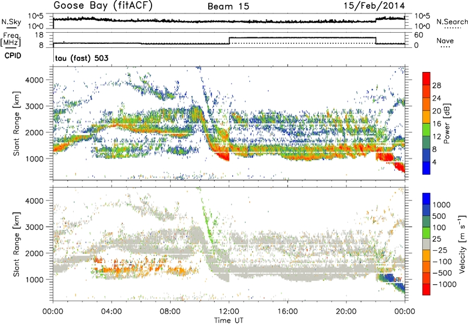Click the "08:00" time tick label
Screen dimensions: 468x324
coord(170,312)
